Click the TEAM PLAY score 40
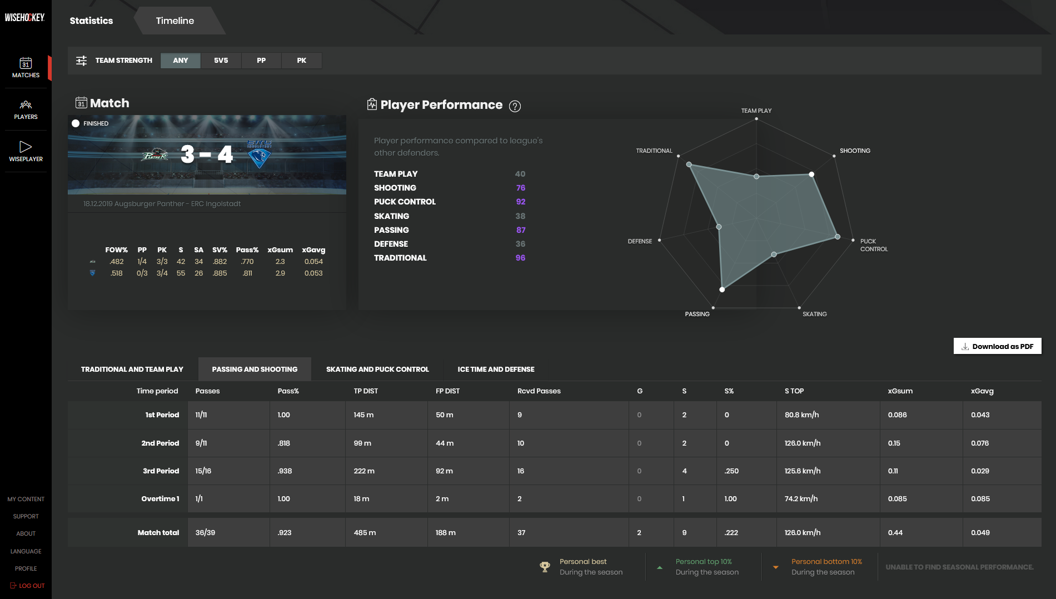The height and width of the screenshot is (599, 1056). 520,174
